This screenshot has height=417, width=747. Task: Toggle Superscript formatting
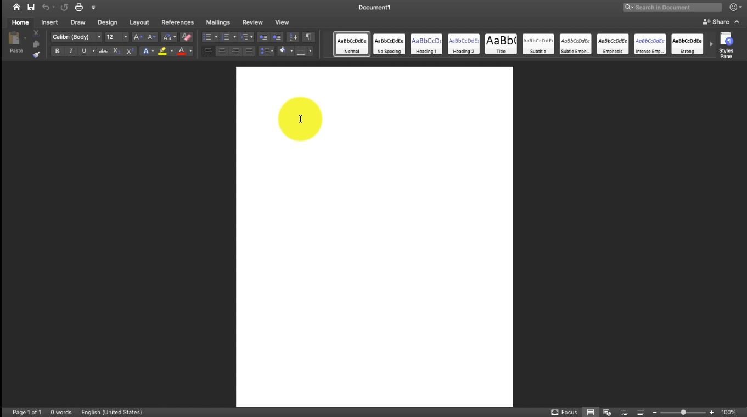(130, 51)
